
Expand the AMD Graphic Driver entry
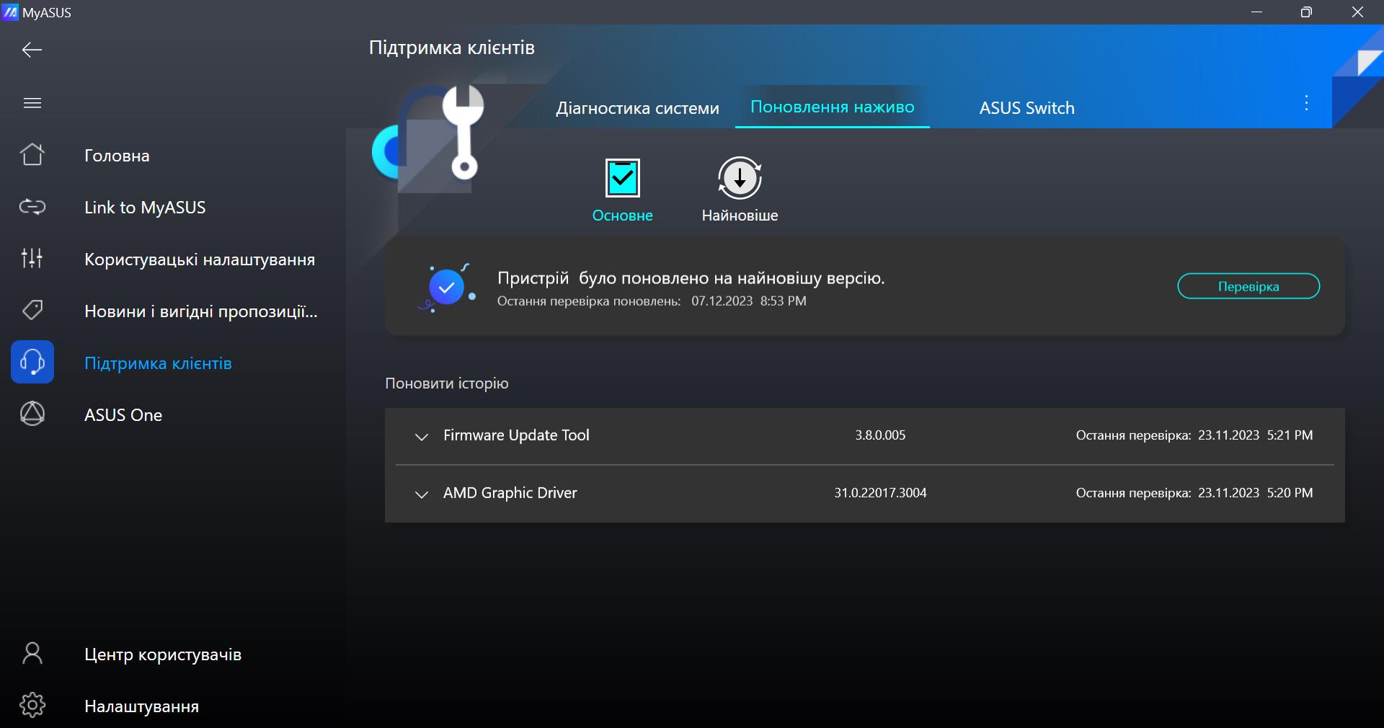(x=422, y=494)
